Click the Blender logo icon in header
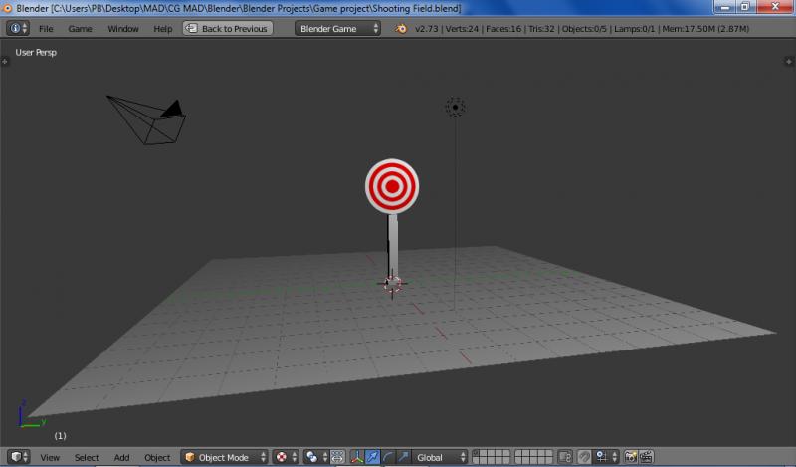 [401, 29]
